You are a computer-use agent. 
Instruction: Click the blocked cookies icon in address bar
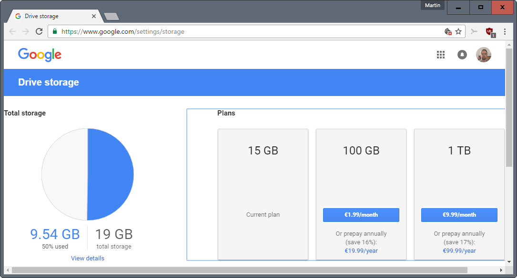pyautogui.click(x=448, y=31)
